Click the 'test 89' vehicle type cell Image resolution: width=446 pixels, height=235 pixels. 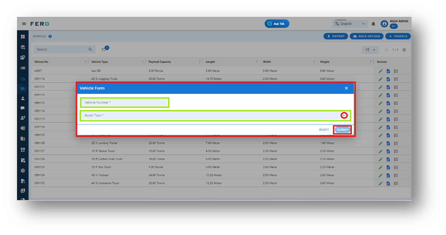[96, 71]
